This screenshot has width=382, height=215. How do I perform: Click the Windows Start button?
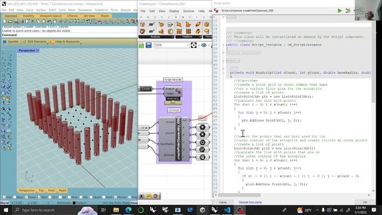(x=5, y=210)
